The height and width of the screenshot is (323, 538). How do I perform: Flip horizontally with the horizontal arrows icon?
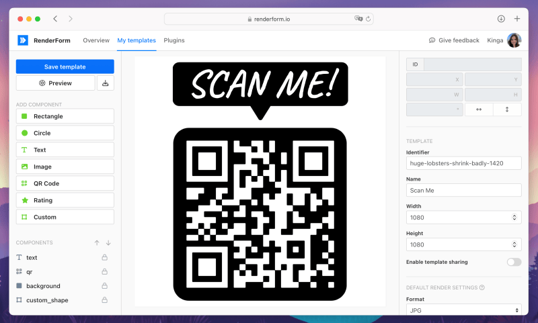click(x=479, y=109)
